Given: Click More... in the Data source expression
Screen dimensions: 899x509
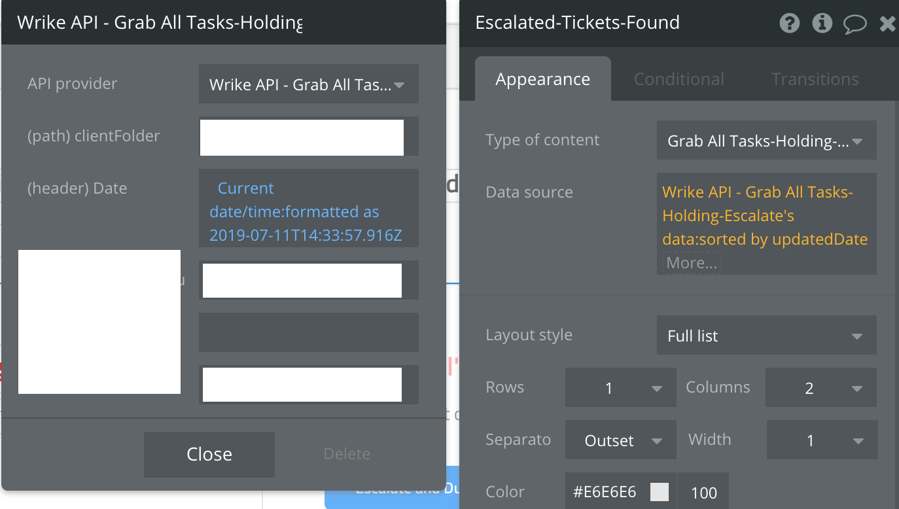Looking at the screenshot, I should coord(692,263).
